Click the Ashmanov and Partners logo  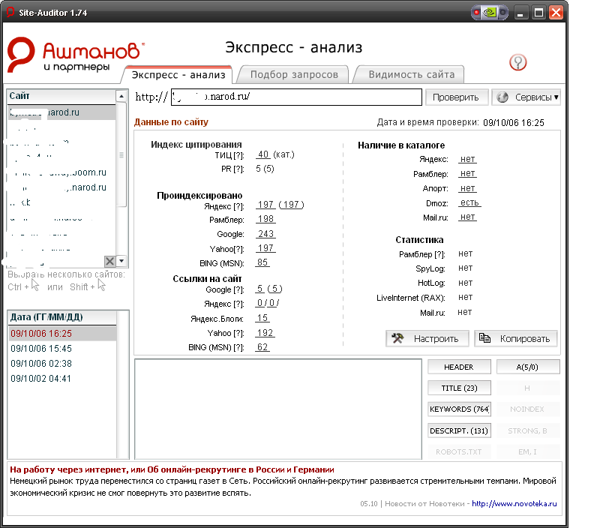click(76, 55)
